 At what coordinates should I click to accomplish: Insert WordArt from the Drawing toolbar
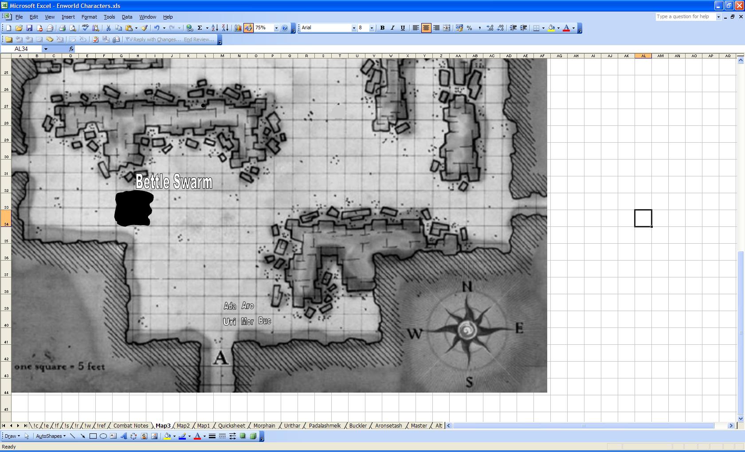click(x=124, y=436)
